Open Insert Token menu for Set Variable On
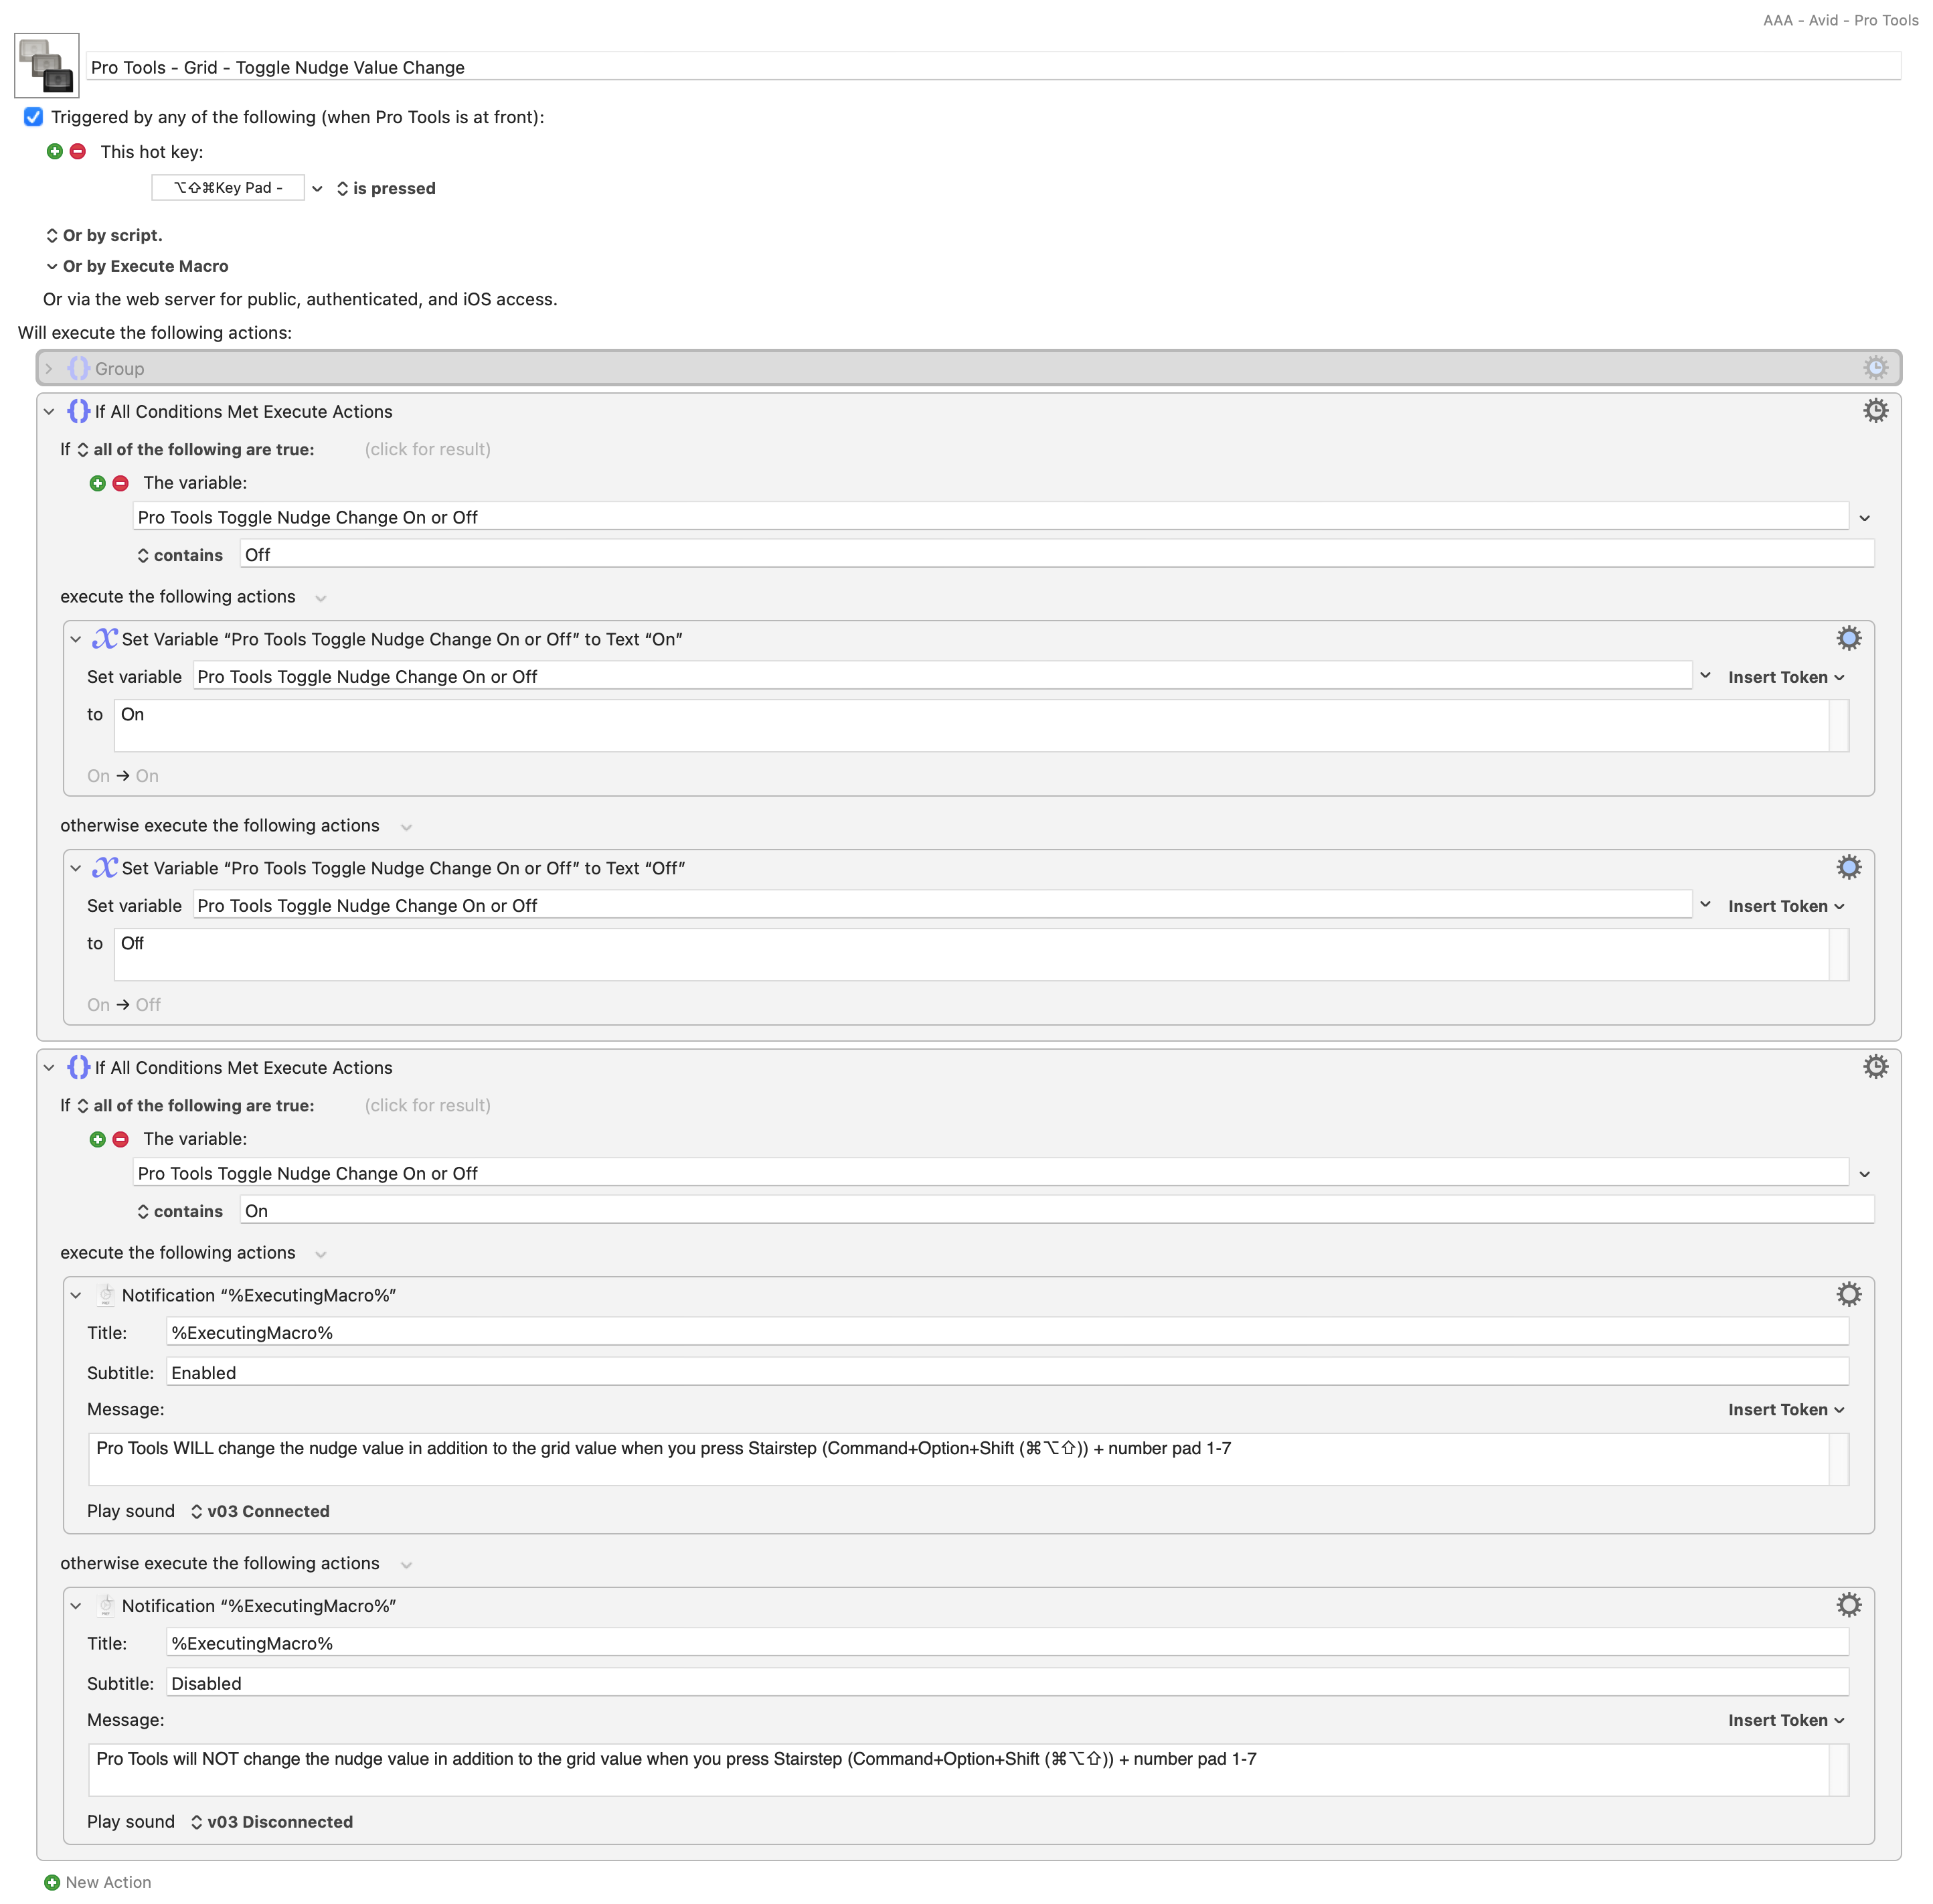Viewport: 1933px width, 1904px height. 1785,677
